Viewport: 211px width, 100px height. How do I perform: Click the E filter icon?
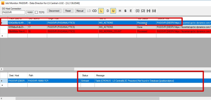click(131, 11)
